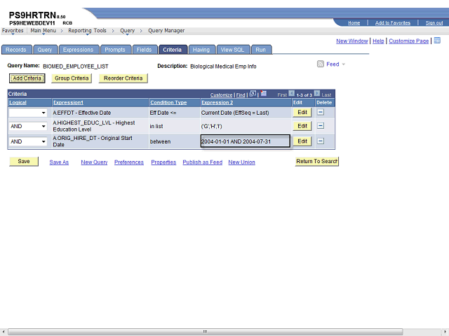Go to the Home link

[354, 23]
